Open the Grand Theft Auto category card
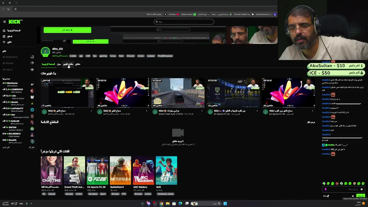Image resolution: width=368 pixels, height=207 pixels. [x=74, y=170]
